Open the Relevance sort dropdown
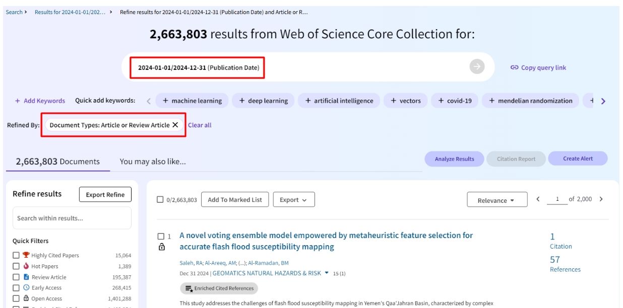623x308 pixels. [497, 200]
